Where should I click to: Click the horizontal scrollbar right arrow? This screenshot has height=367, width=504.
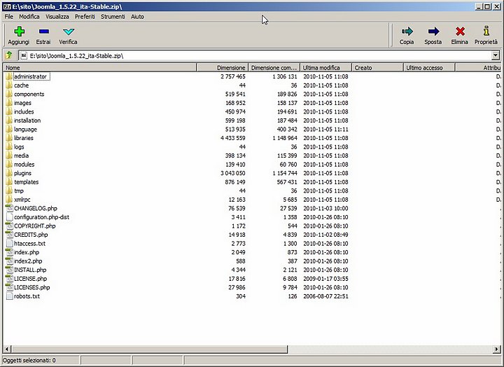coord(496,349)
